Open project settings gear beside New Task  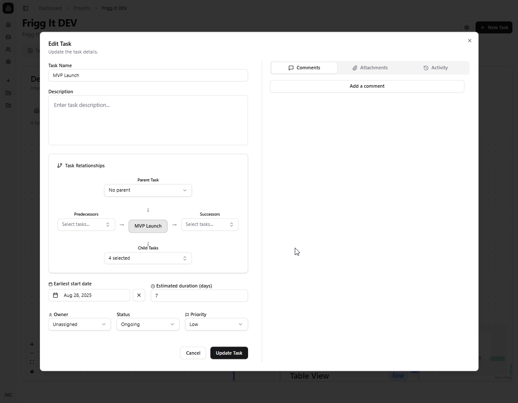point(467,27)
